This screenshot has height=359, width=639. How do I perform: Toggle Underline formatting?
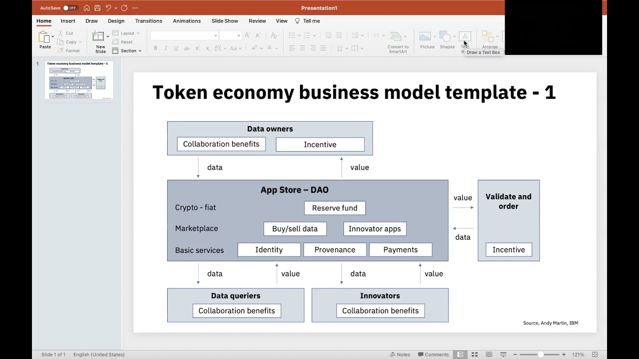tap(176, 48)
